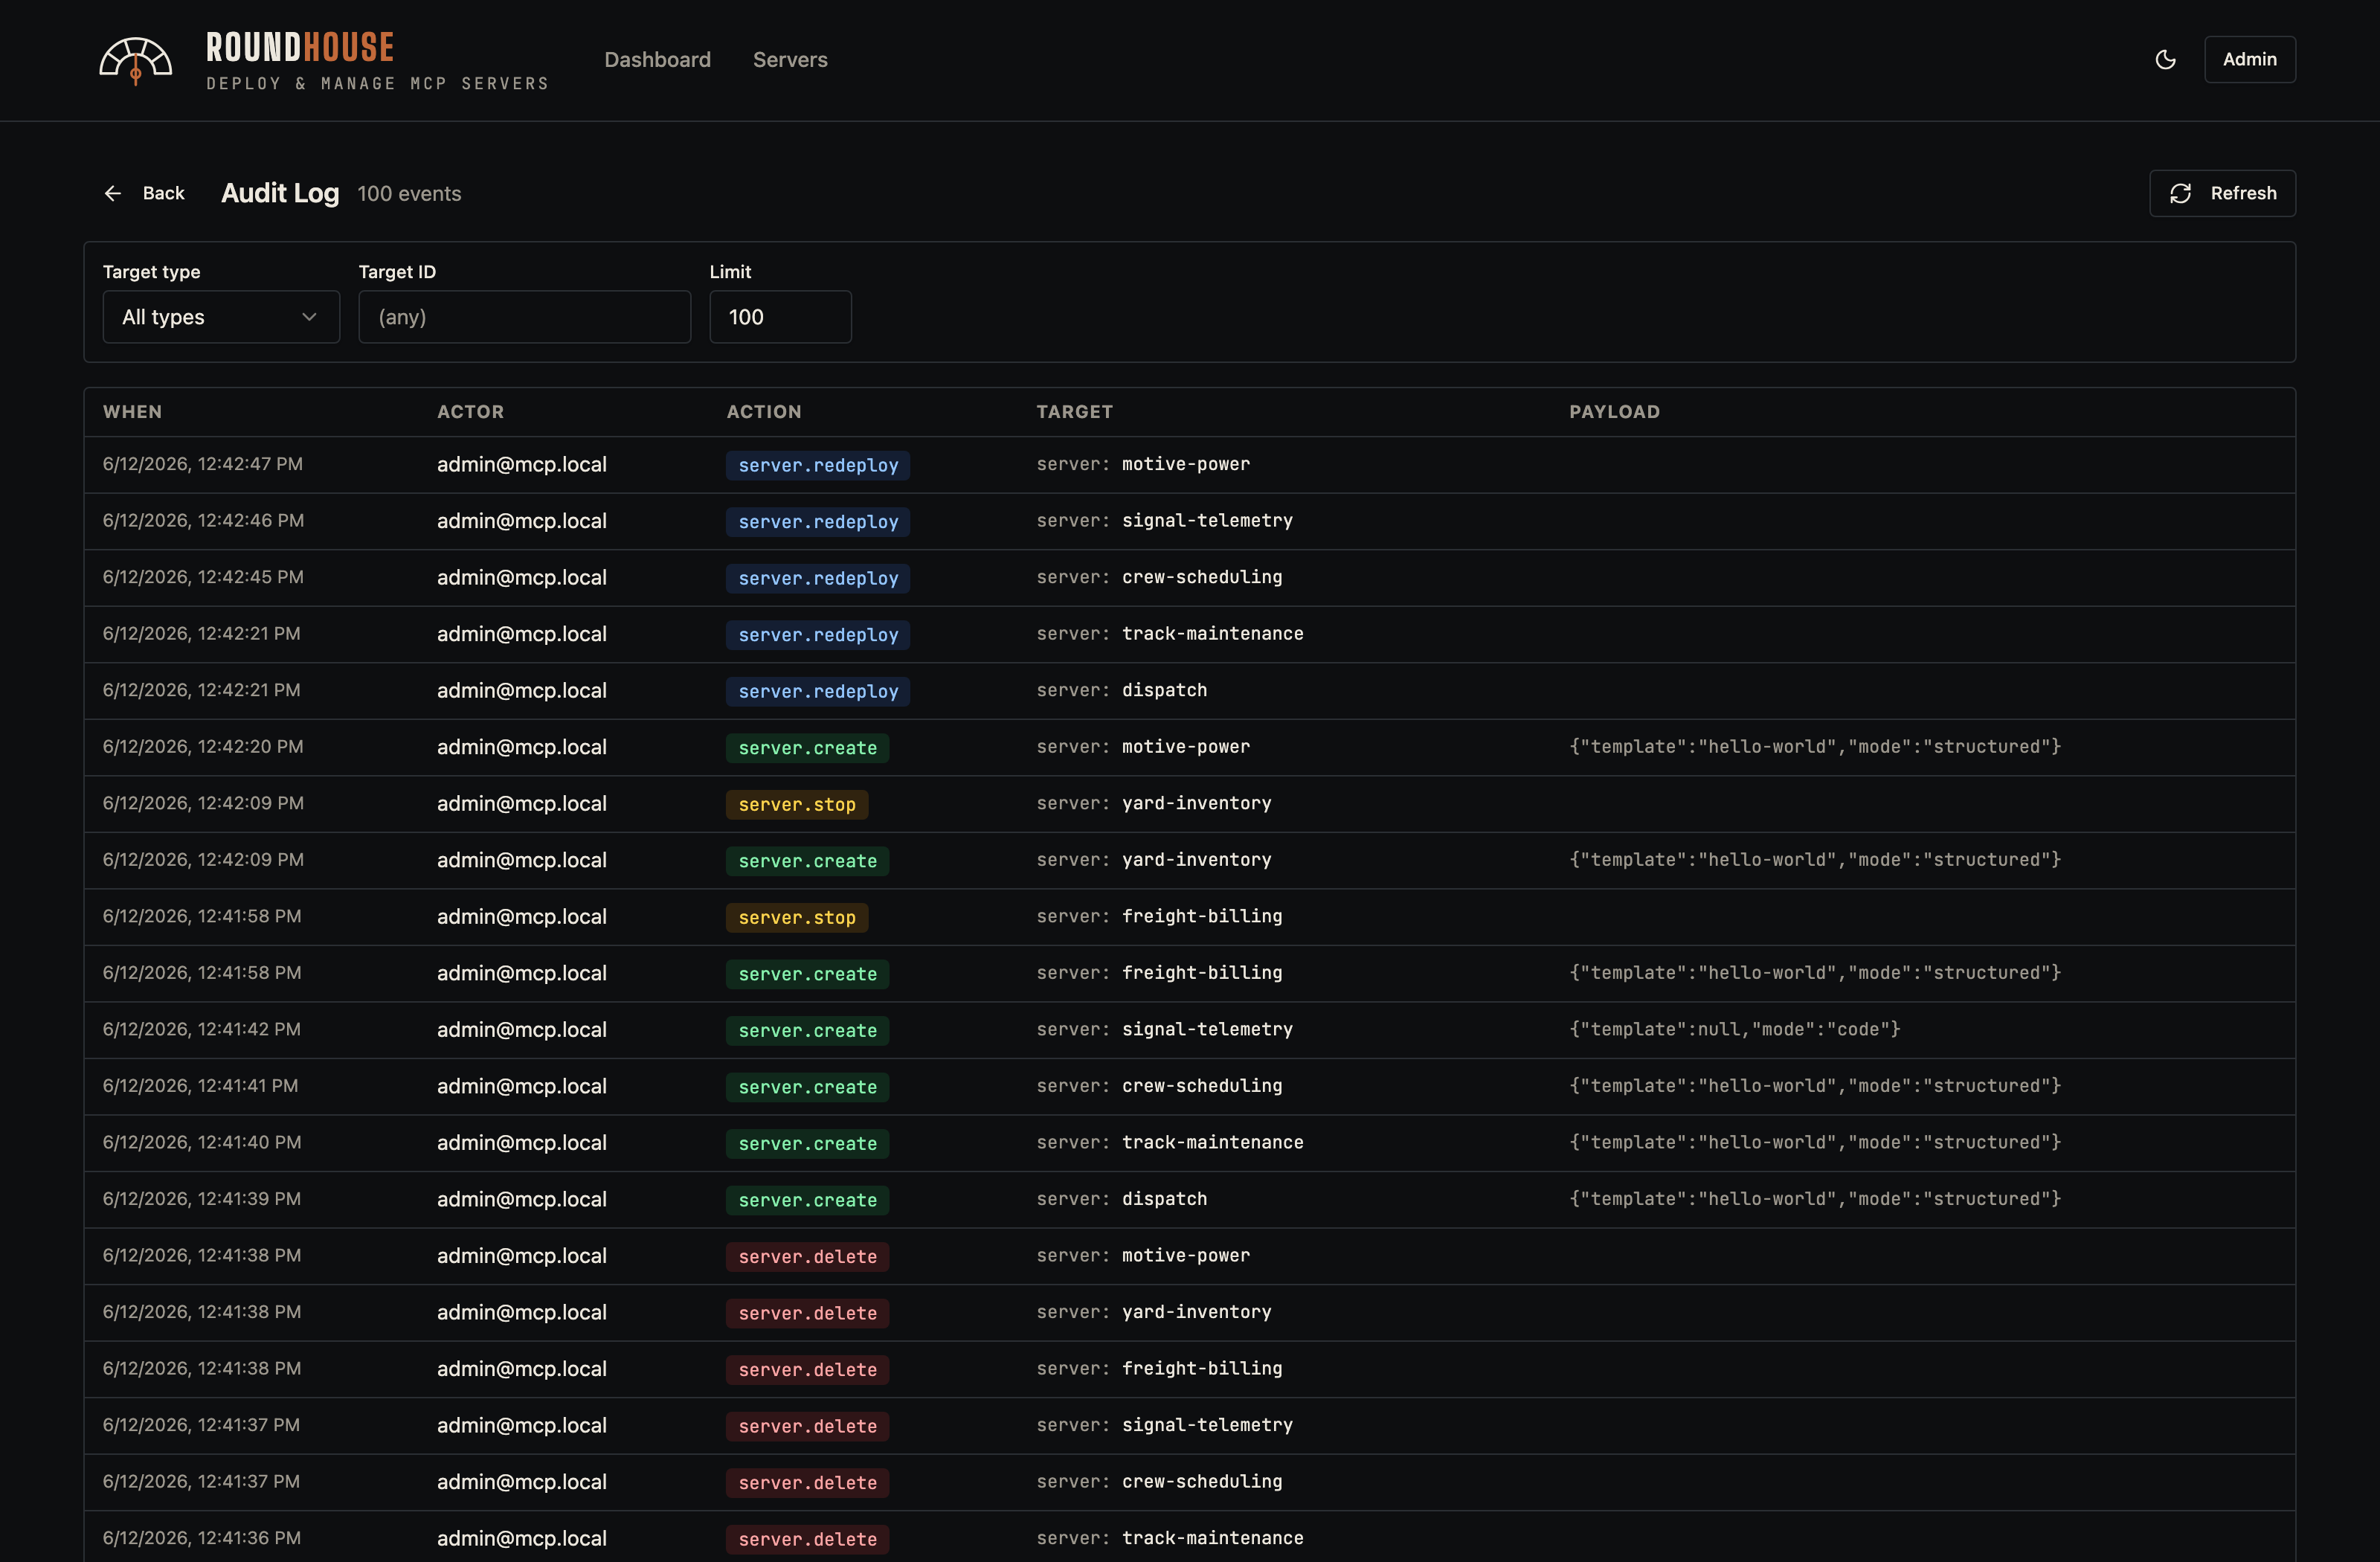This screenshot has width=2380, height=1562.
Task: Click target signal-telemetry at 12:42:46 PM
Action: pos(1207,520)
